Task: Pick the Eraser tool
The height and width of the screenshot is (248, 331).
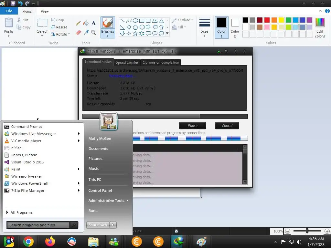Action: (78, 33)
